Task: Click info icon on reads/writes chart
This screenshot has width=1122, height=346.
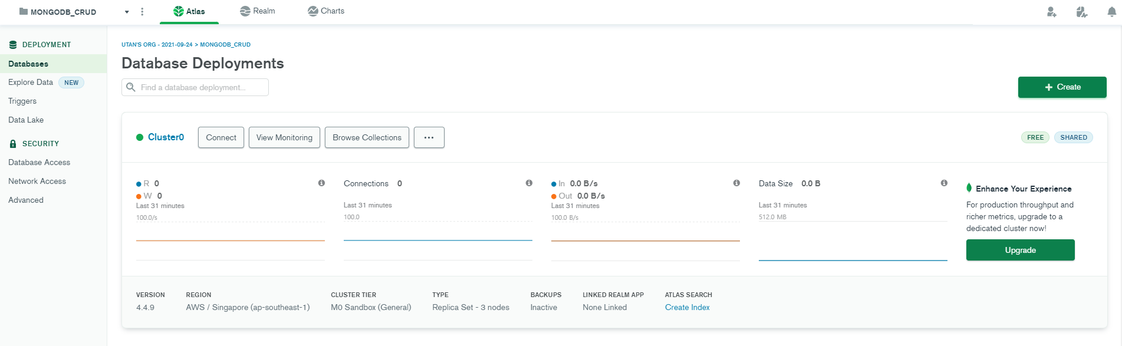Action: (x=321, y=183)
